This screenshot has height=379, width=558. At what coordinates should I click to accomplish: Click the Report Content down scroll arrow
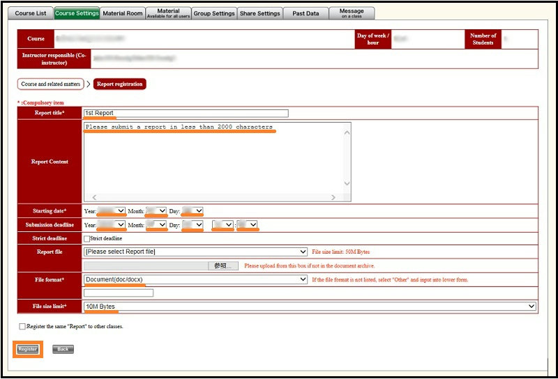(x=347, y=184)
